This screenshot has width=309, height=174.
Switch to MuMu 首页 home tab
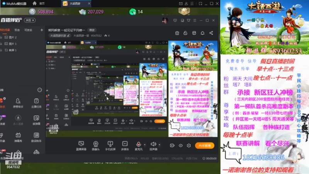[x=39, y=3]
